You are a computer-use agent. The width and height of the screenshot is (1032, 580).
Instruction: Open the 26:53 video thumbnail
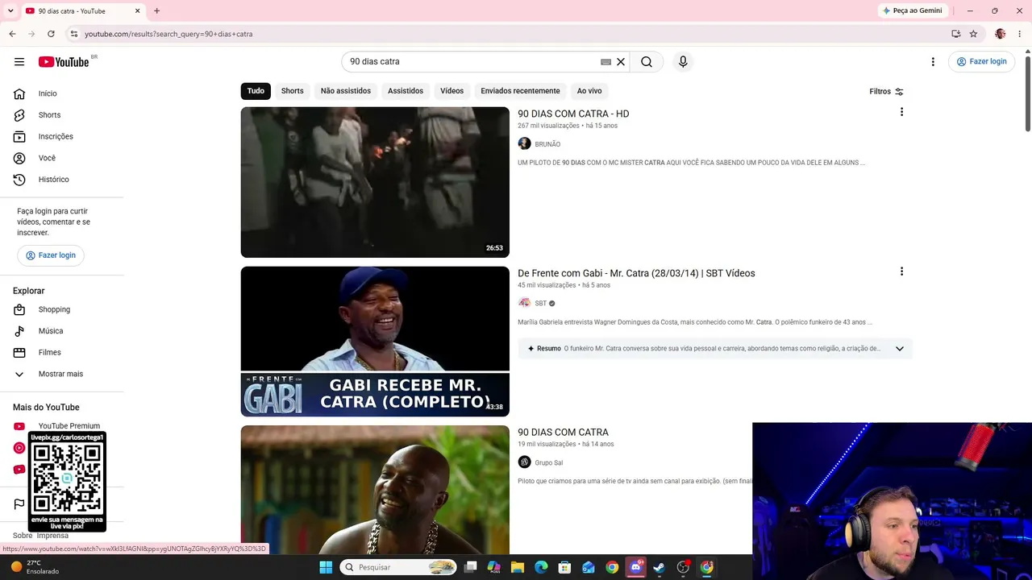pyautogui.click(x=375, y=182)
